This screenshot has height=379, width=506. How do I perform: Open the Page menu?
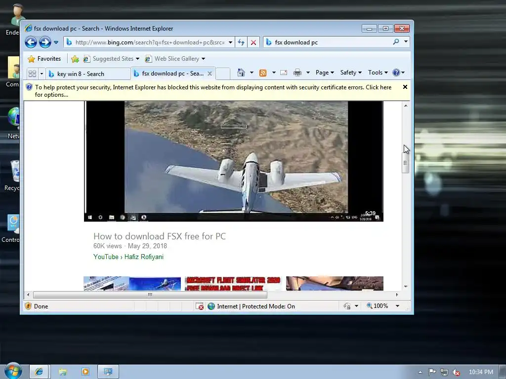click(x=325, y=73)
